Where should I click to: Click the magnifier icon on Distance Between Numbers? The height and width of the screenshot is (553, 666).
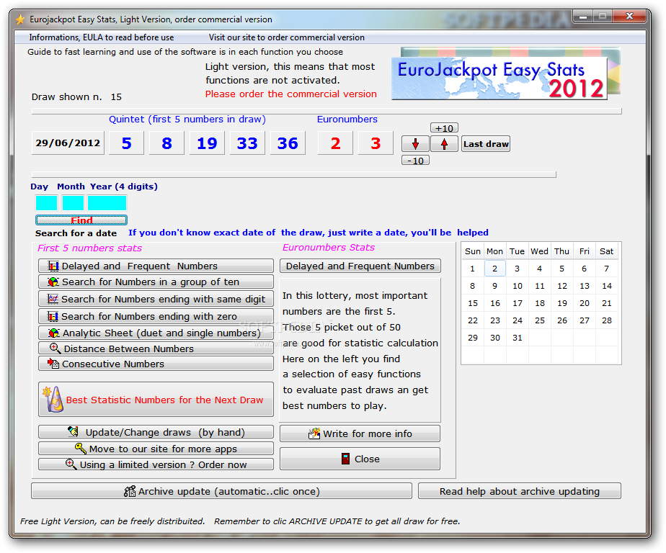(55, 349)
